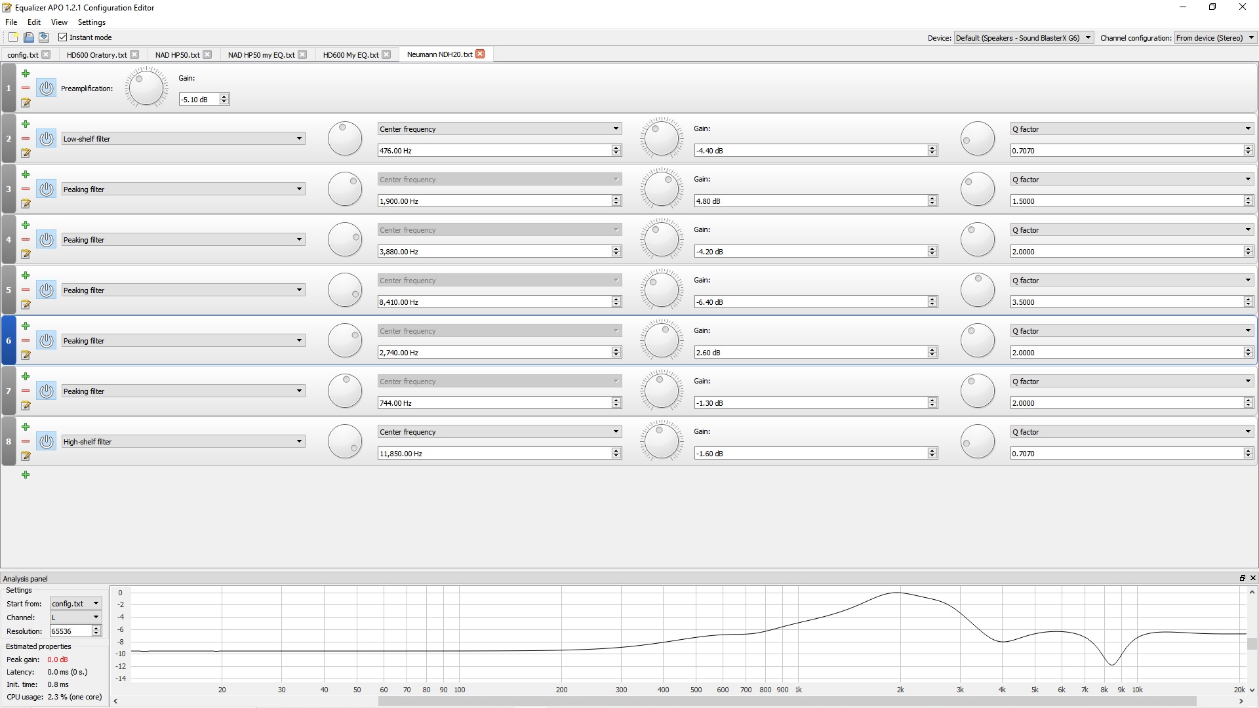Image resolution: width=1259 pixels, height=708 pixels.
Task: Toggle the power button on row 4
Action: (47, 239)
